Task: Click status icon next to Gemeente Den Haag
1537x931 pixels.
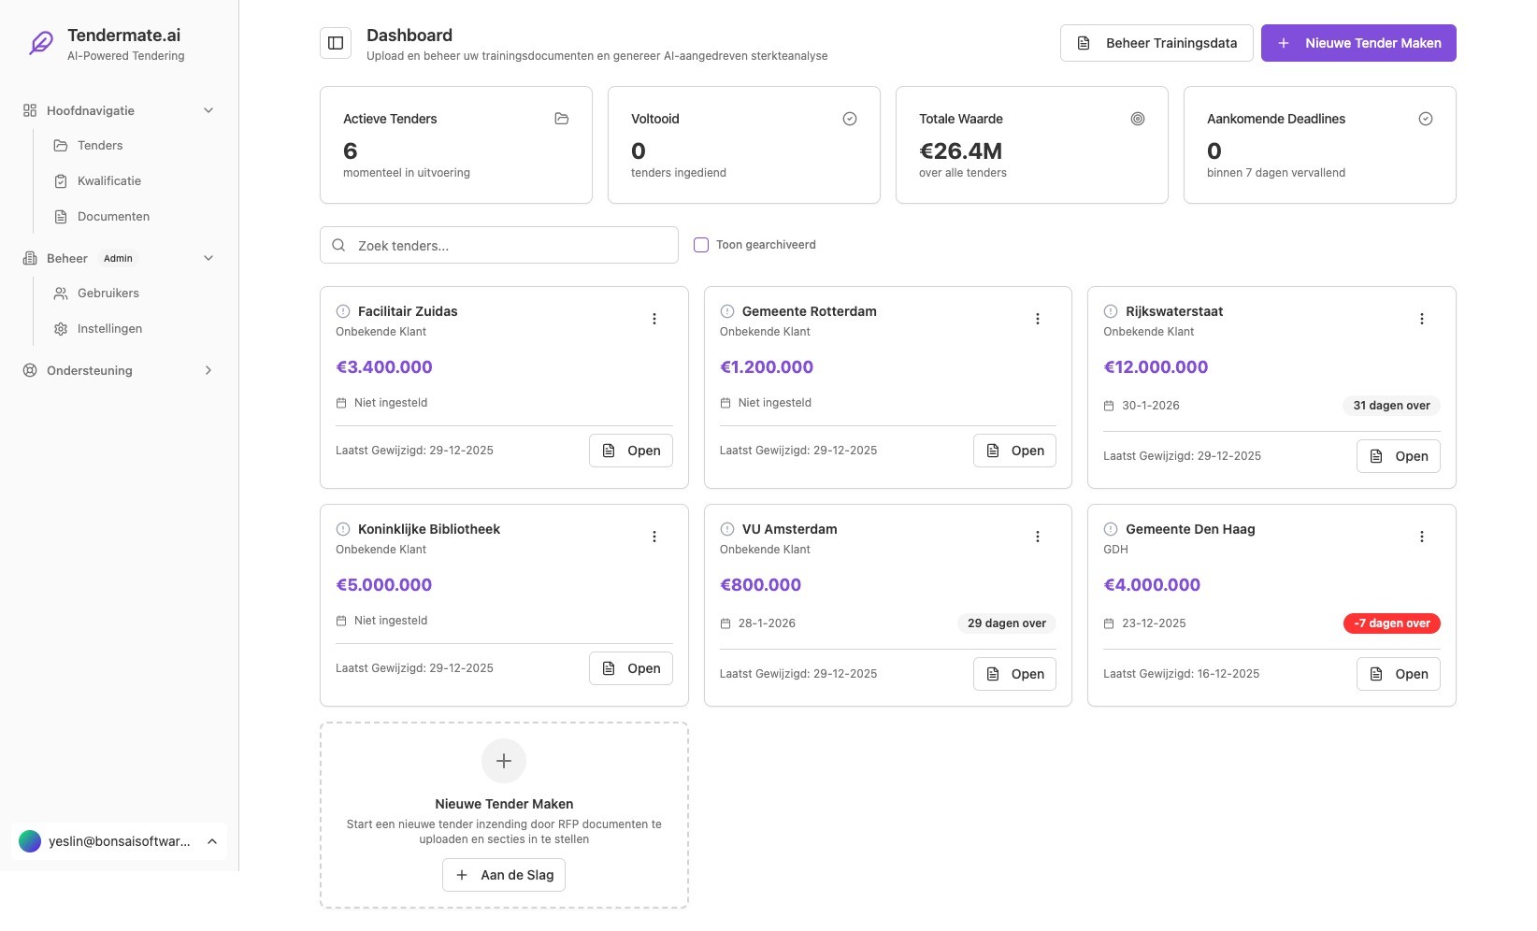Action: point(1111,529)
